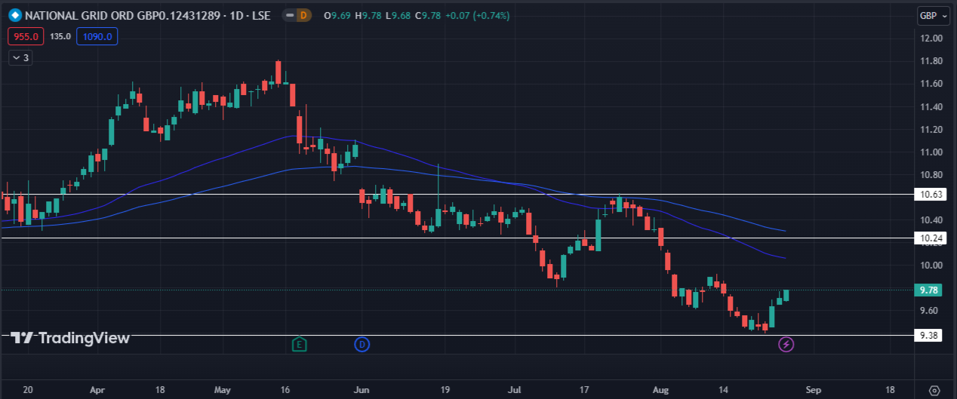Expand the indicators legend showing 3
The width and height of the screenshot is (957, 399).
21,57
